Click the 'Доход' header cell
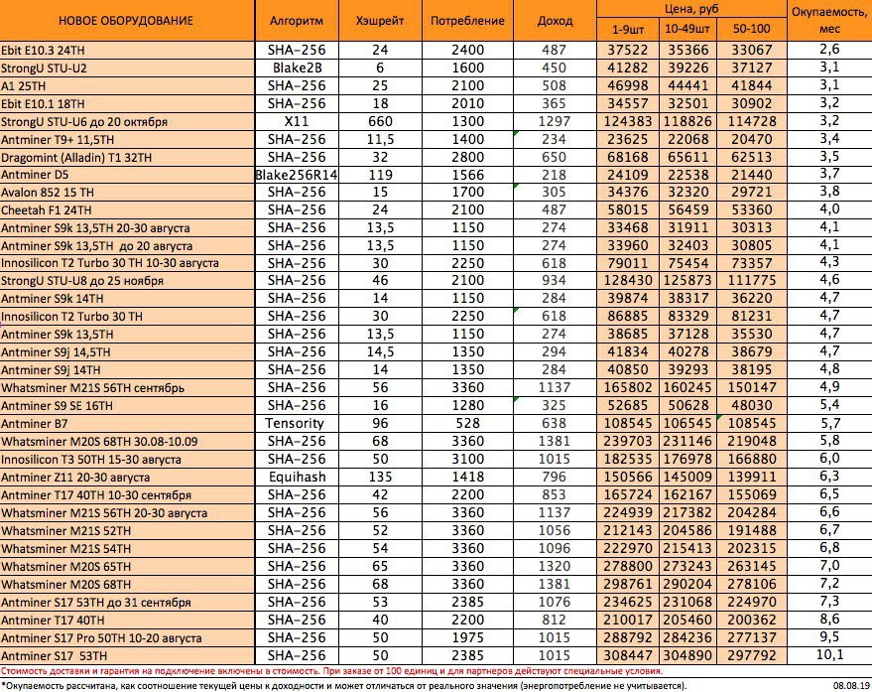 click(x=555, y=21)
